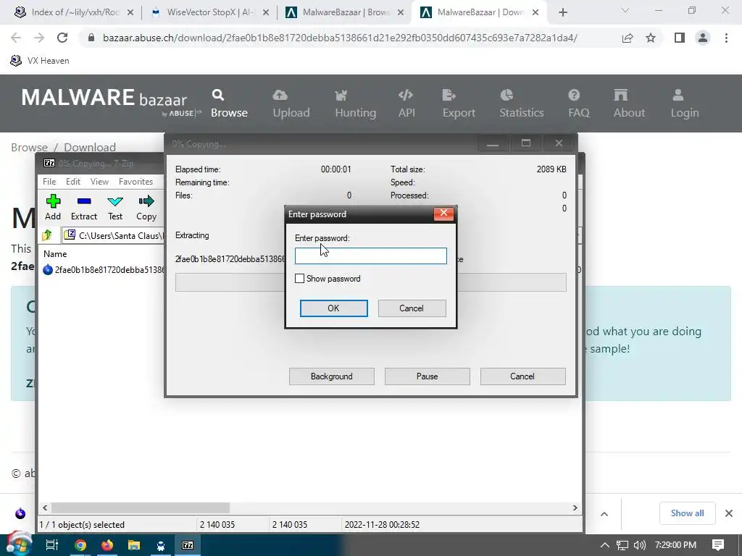The image size is (742, 556).
Task: Focus the Enter password text field
Action: 370,256
